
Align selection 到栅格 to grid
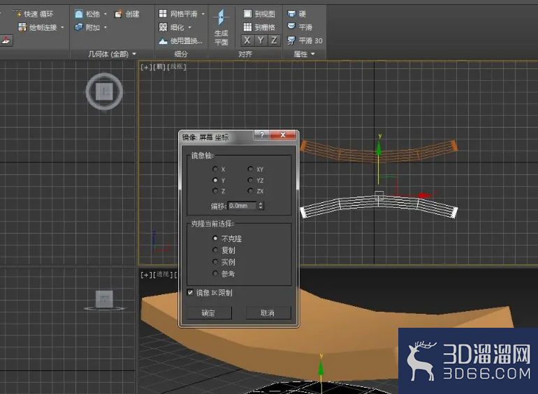coord(259,27)
